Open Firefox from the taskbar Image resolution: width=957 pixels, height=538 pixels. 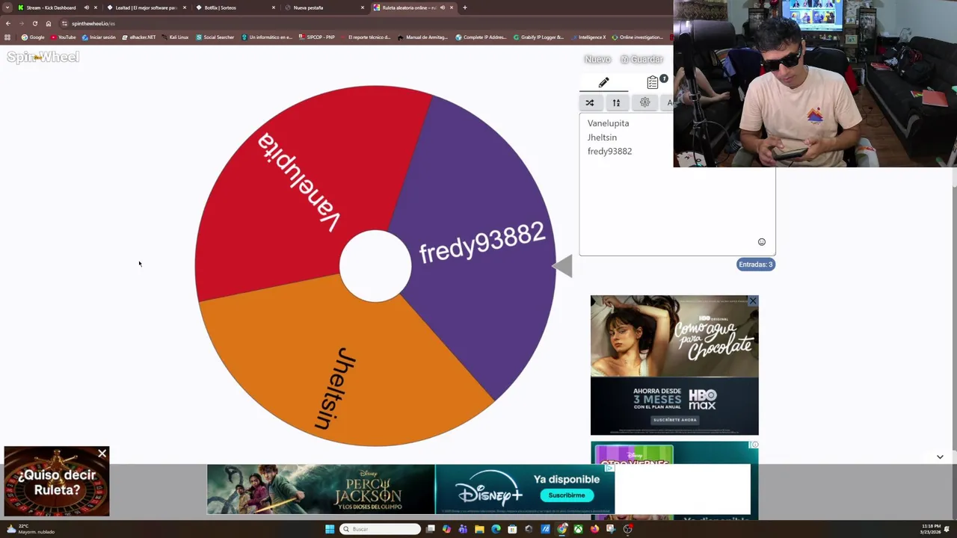pos(594,529)
